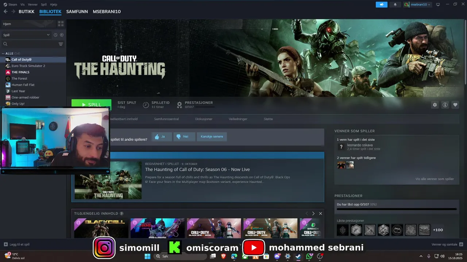Open WhatsApp from the taskbar
The width and height of the screenshot is (467, 262).
pyautogui.click(x=309, y=256)
